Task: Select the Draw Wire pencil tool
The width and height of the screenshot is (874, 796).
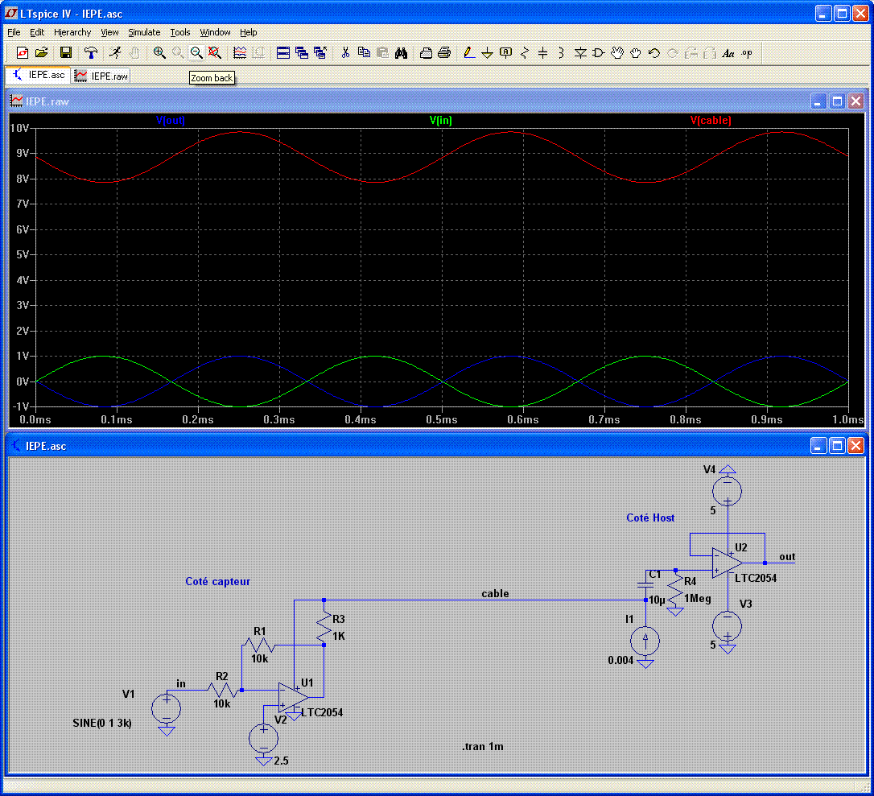Action: pos(469,53)
